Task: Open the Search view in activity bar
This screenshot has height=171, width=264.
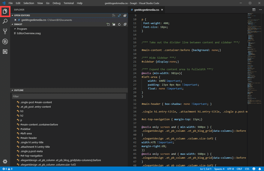Action: [5, 21]
